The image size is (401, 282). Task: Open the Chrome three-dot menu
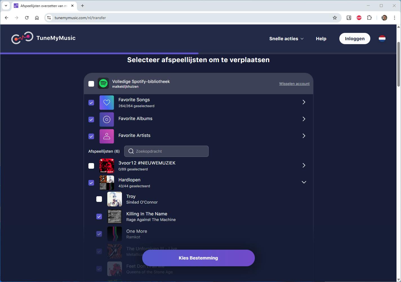coord(394,18)
